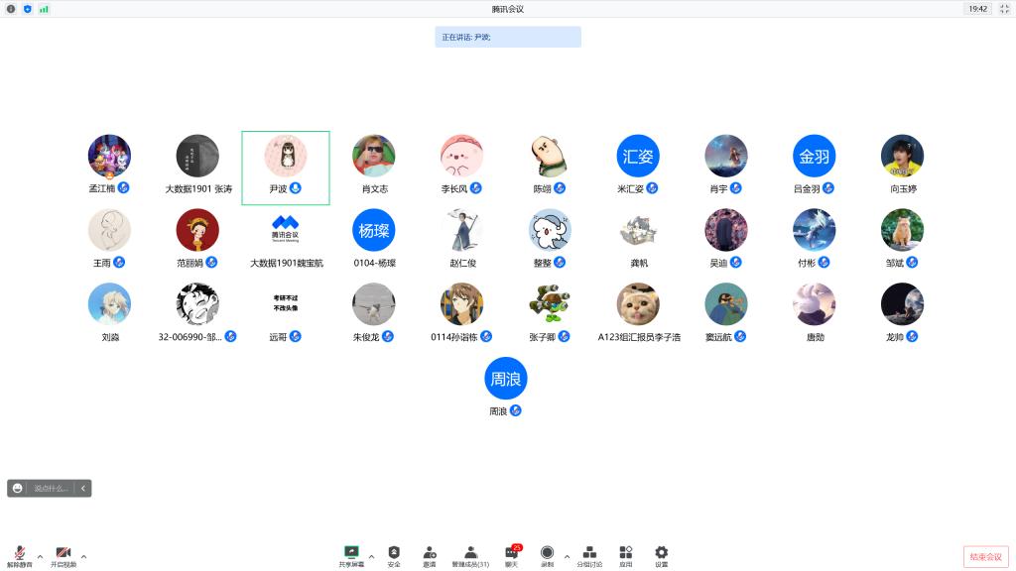Turn on the camera (开启视频)
Screen dimensions: 1016x571
[x=63, y=554]
